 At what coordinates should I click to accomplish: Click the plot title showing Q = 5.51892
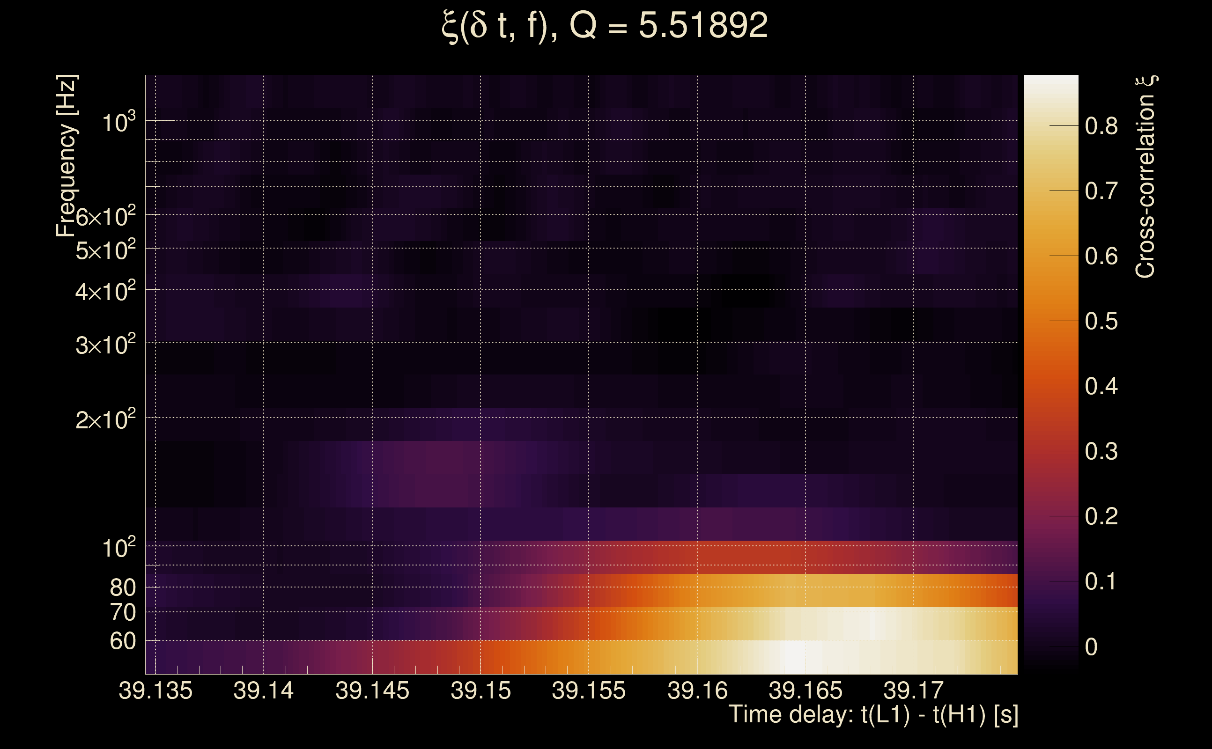(x=605, y=26)
